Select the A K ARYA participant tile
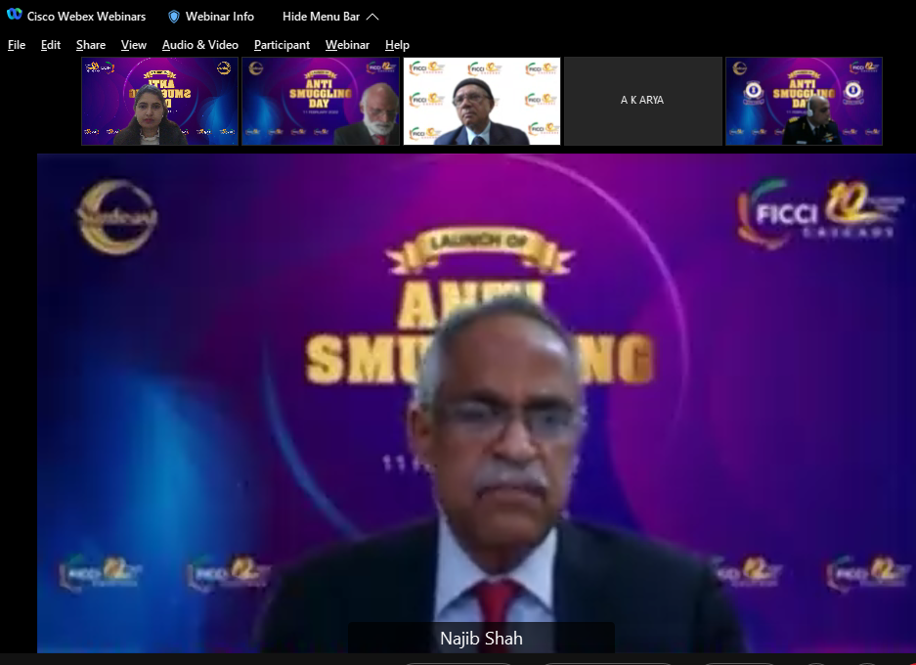 pyautogui.click(x=642, y=101)
